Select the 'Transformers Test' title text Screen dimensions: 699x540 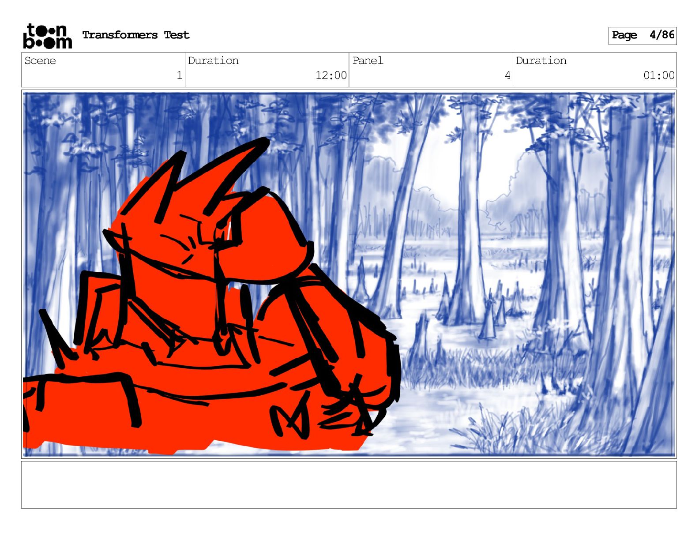click(136, 35)
